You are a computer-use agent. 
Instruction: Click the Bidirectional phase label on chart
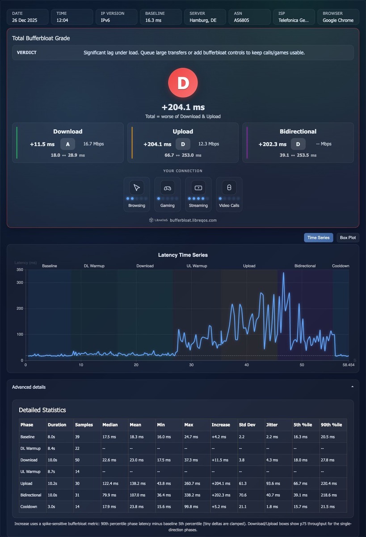coord(305,266)
